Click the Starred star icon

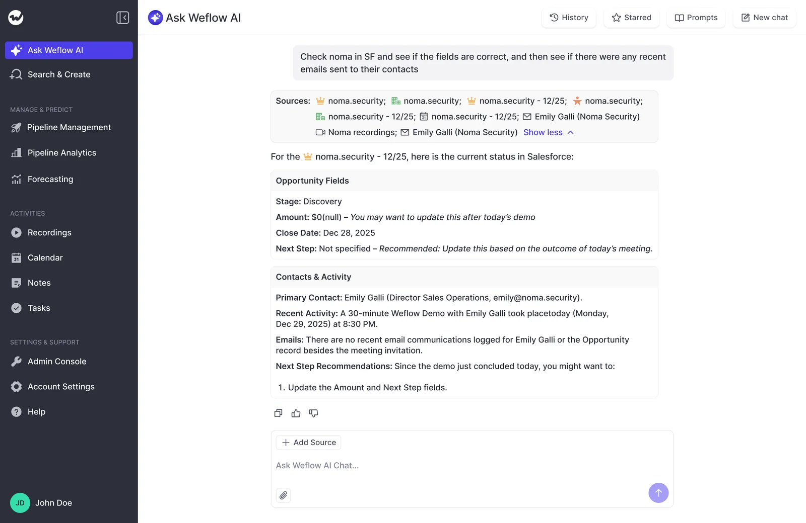pyautogui.click(x=616, y=18)
